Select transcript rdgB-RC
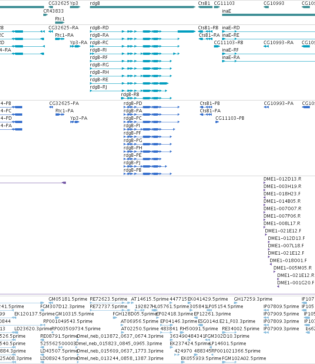315x364 pixels. pyautogui.click(x=99, y=43)
